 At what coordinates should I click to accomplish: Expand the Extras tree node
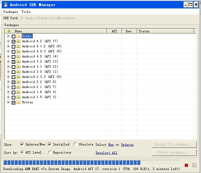point(8,102)
